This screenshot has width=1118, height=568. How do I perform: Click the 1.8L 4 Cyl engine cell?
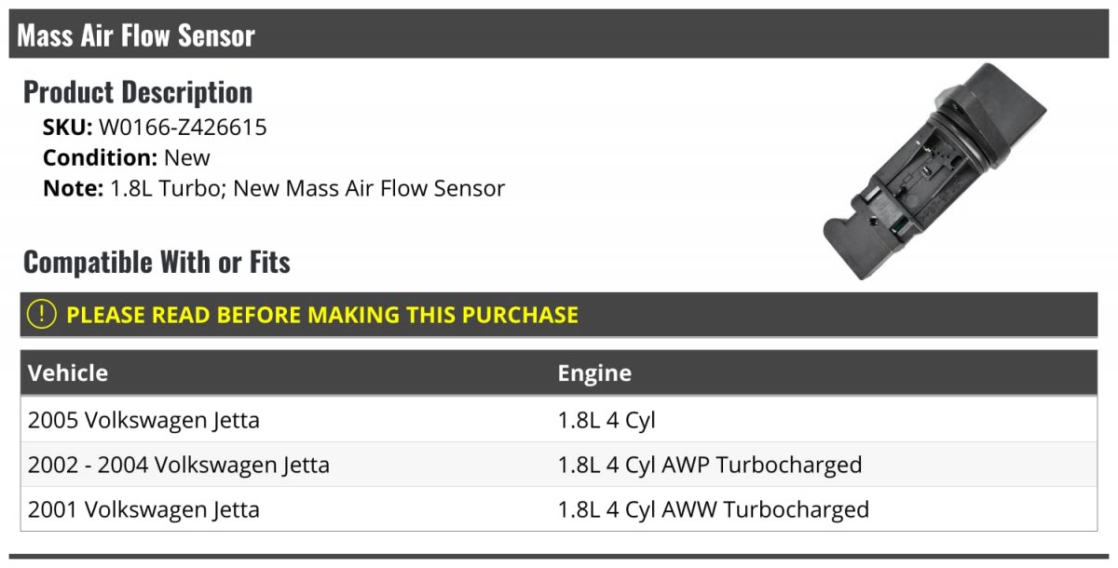coord(607,421)
